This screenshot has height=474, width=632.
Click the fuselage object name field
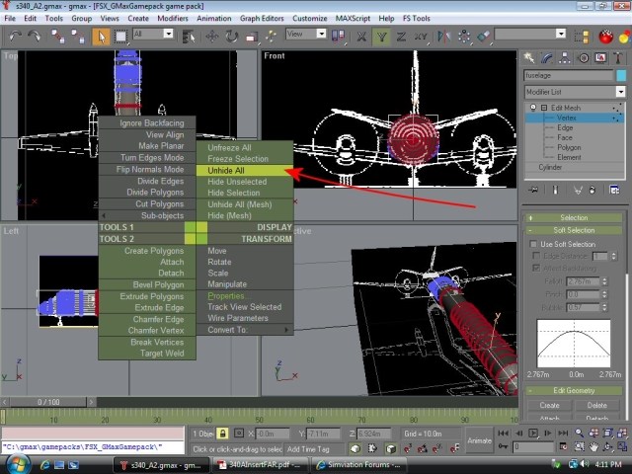[x=568, y=75]
